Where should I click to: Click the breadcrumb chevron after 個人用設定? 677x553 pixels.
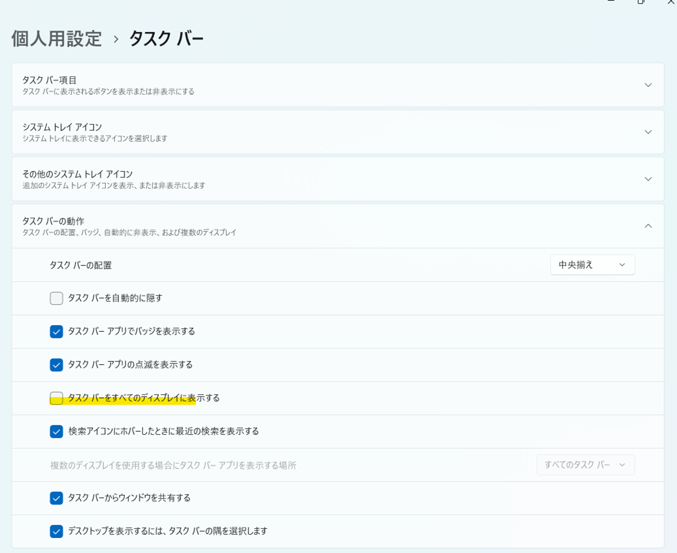pyautogui.click(x=116, y=39)
